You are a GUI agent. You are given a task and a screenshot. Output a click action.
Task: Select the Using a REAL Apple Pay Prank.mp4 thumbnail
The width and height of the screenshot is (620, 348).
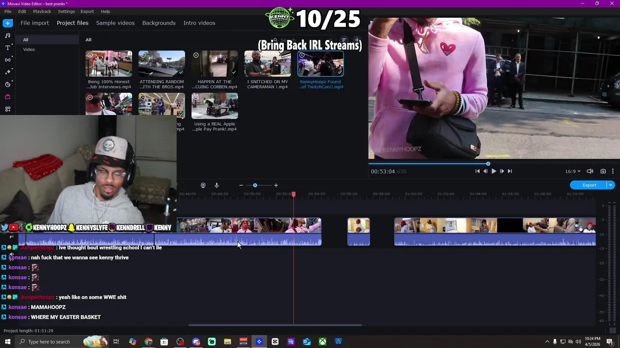click(x=215, y=106)
